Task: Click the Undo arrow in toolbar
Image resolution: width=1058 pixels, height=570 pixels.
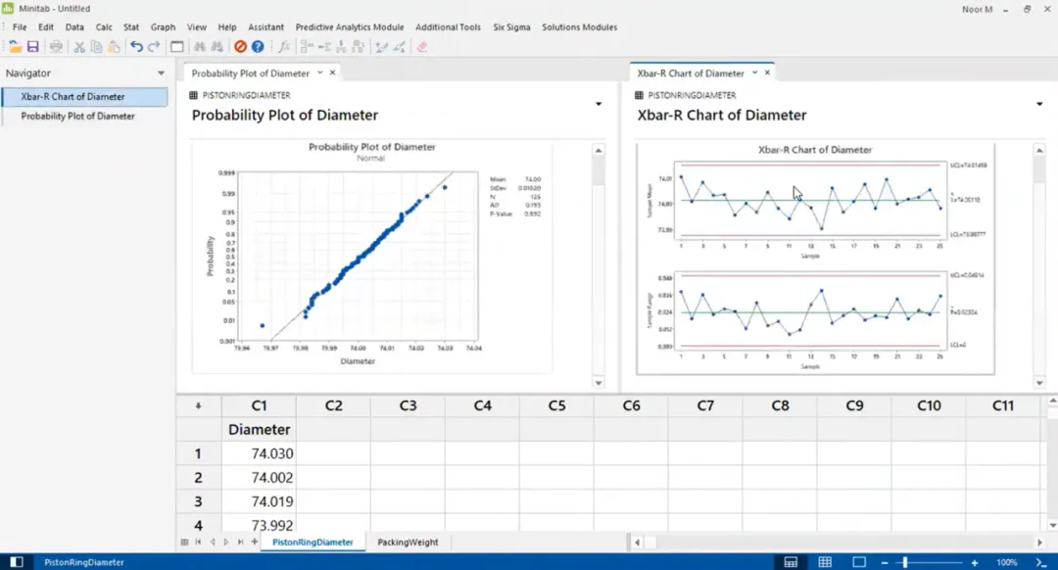Action: pyautogui.click(x=136, y=47)
